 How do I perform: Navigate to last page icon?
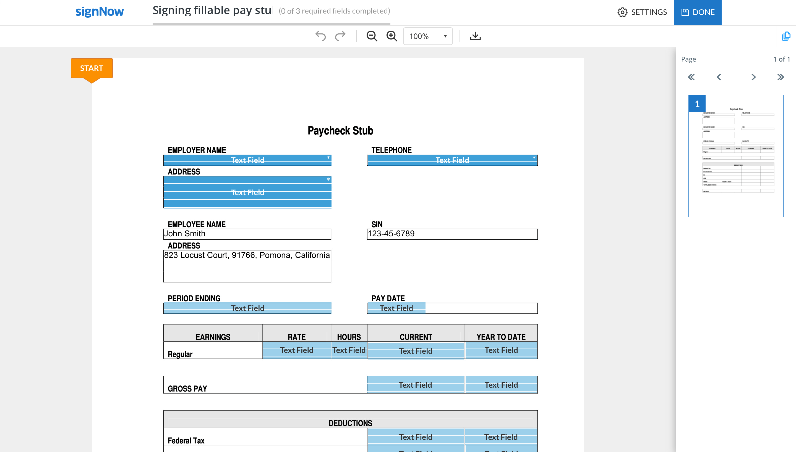click(781, 77)
